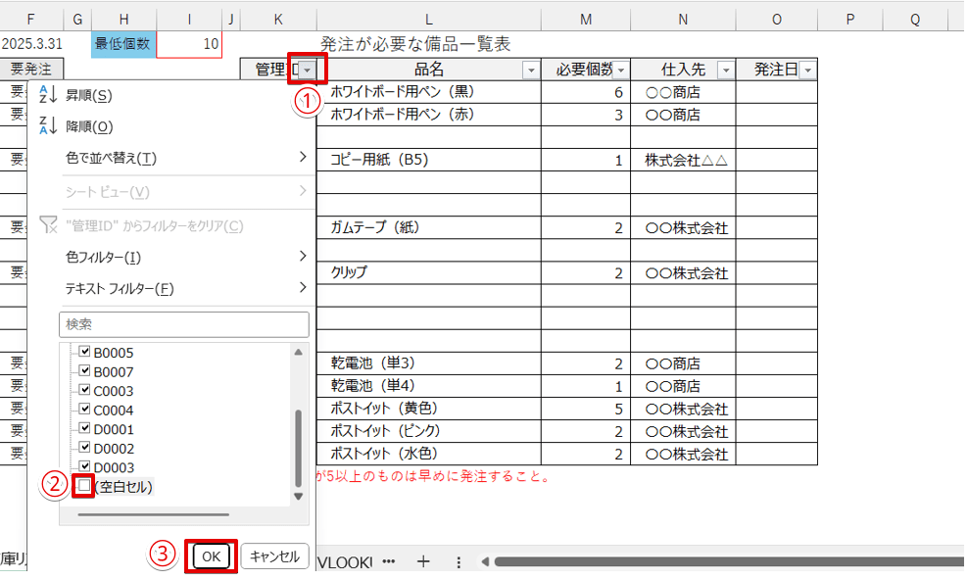The image size is (968, 580).
Task: Select the ポストイット（水色） cell
Action: [429, 455]
